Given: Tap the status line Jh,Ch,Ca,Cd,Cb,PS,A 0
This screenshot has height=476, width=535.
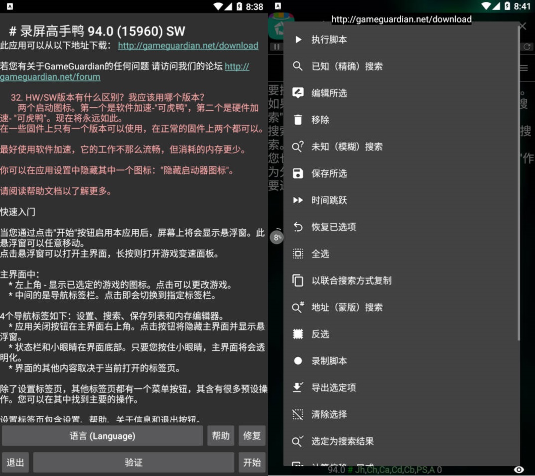Looking at the screenshot, I should click(399, 470).
